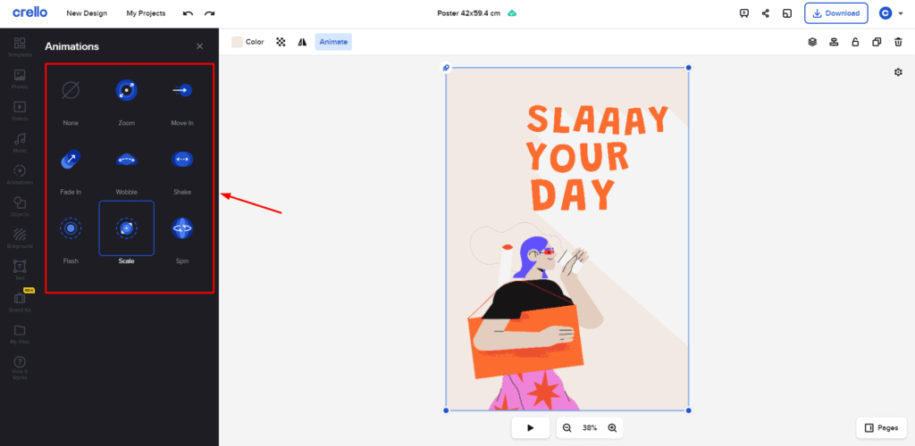The height and width of the screenshot is (446, 915).
Task: Zoom in the canvas
Action: (x=612, y=428)
